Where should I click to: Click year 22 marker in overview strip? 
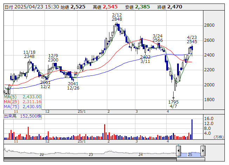pos(42,154)
